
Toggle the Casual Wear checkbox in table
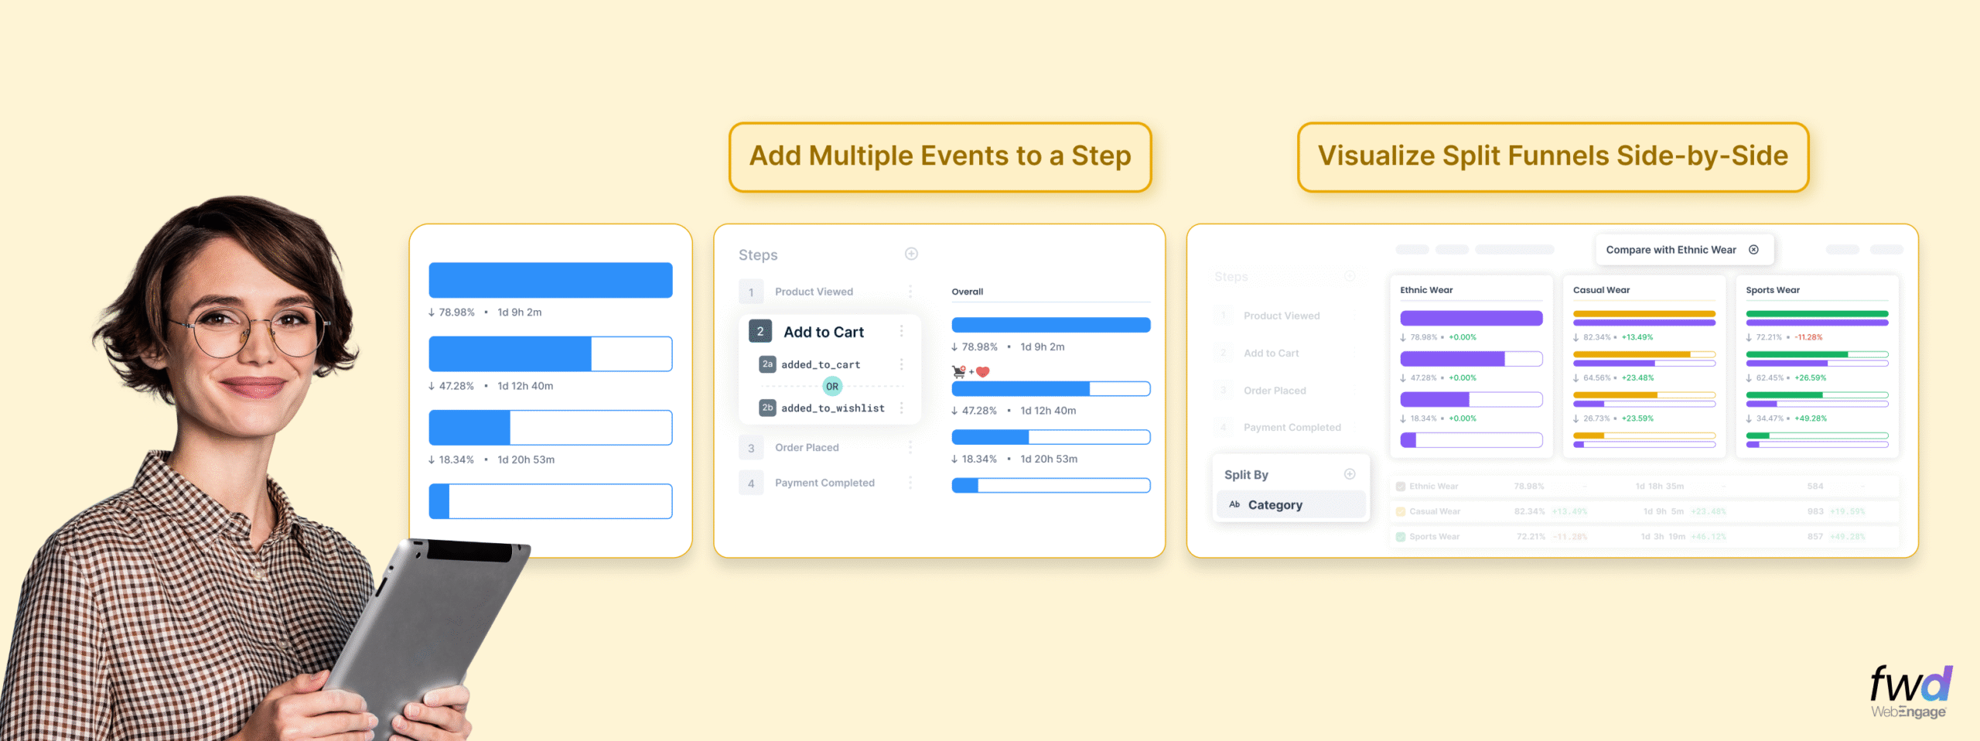(1401, 511)
